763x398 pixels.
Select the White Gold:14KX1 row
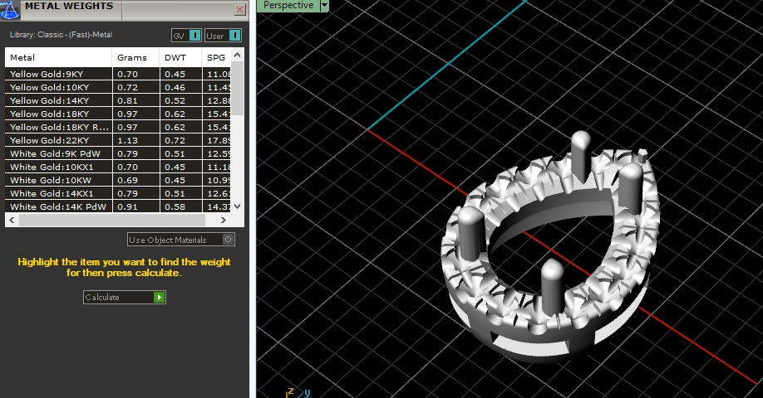pyautogui.click(x=118, y=193)
